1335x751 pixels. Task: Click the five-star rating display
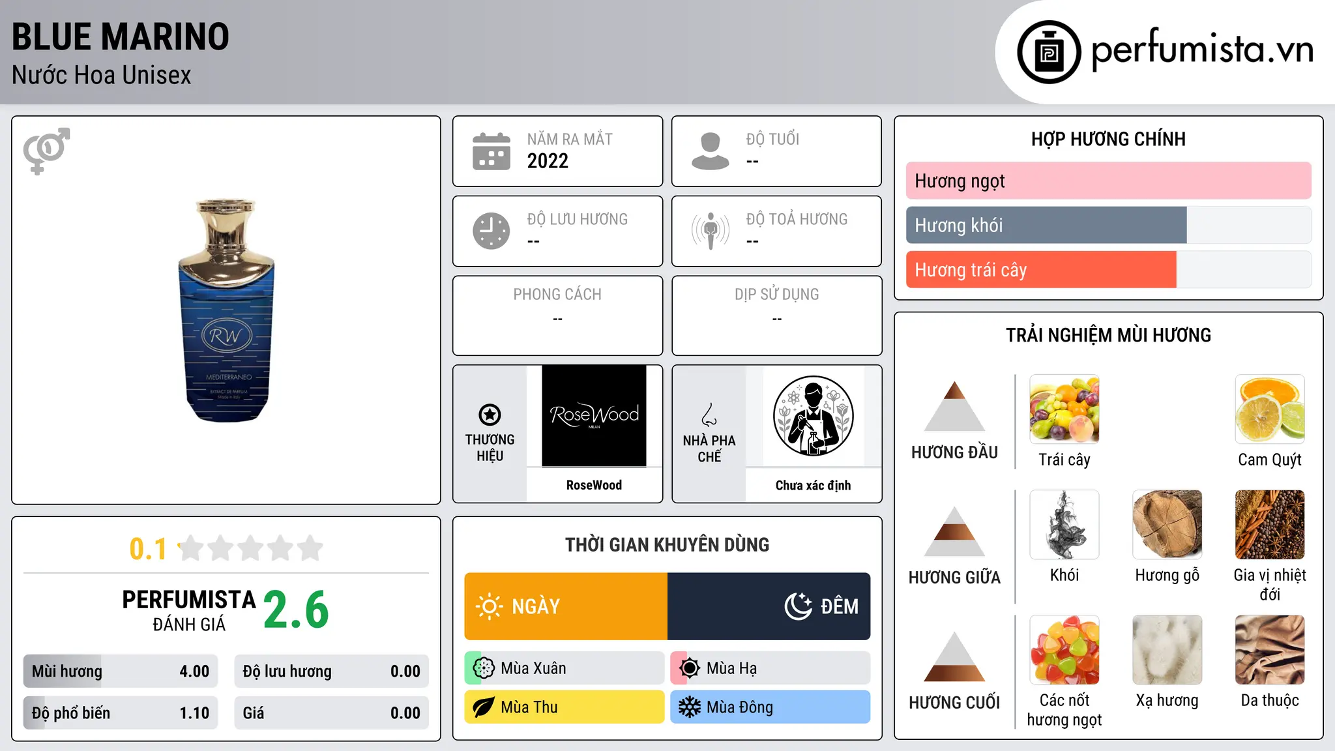[x=251, y=548]
